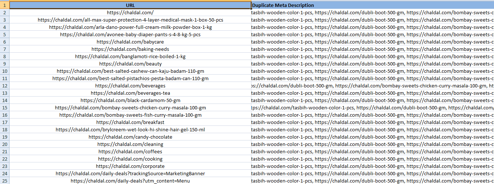Select the Duplicate Meta Description header cell
The image size is (494, 184).
[x=373, y=5]
